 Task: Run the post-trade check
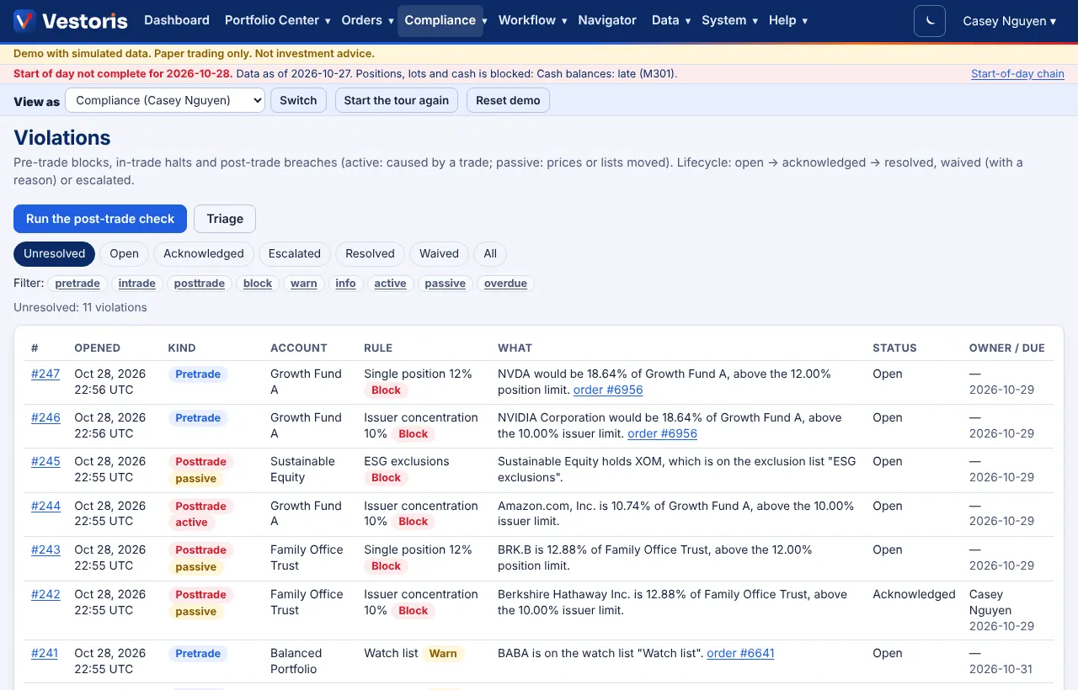100,219
